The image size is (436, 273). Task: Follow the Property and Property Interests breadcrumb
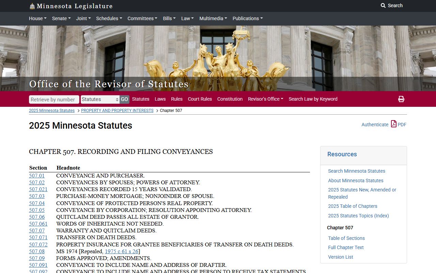pyautogui.click(x=117, y=111)
